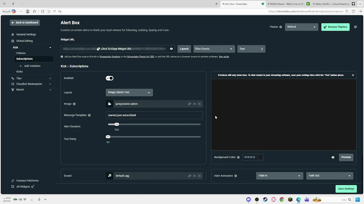The width and height of the screenshot is (364, 204).
Task: Open the media gallery icon for jumpy-kevin.webm
Action: [x=199, y=104]
